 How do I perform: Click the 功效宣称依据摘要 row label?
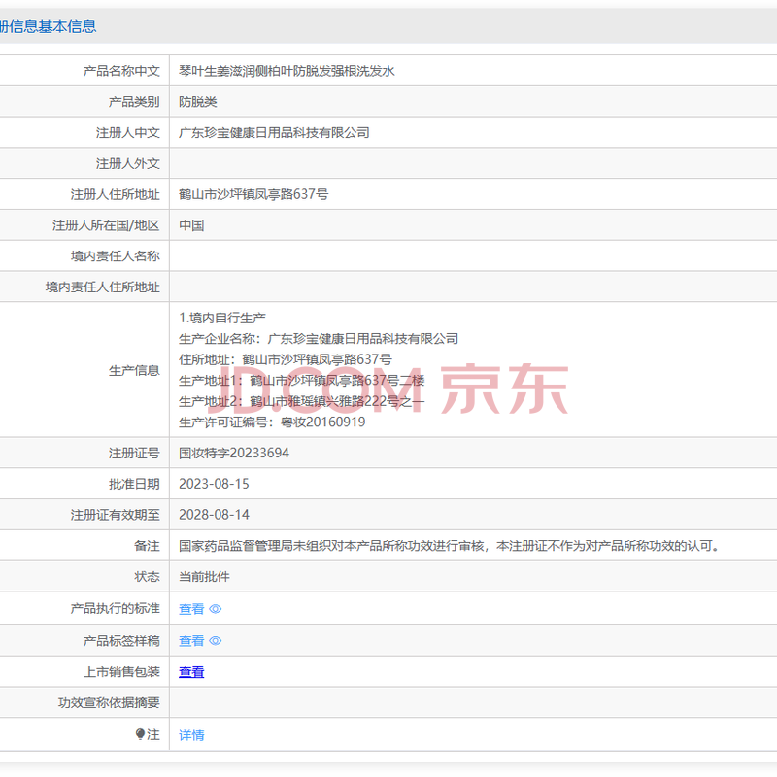[109, 702]
